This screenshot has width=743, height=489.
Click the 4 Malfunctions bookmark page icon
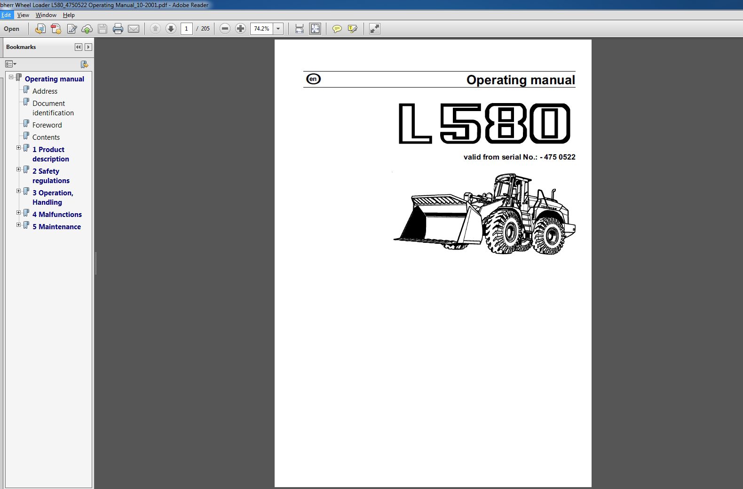(x=26, y=213)
